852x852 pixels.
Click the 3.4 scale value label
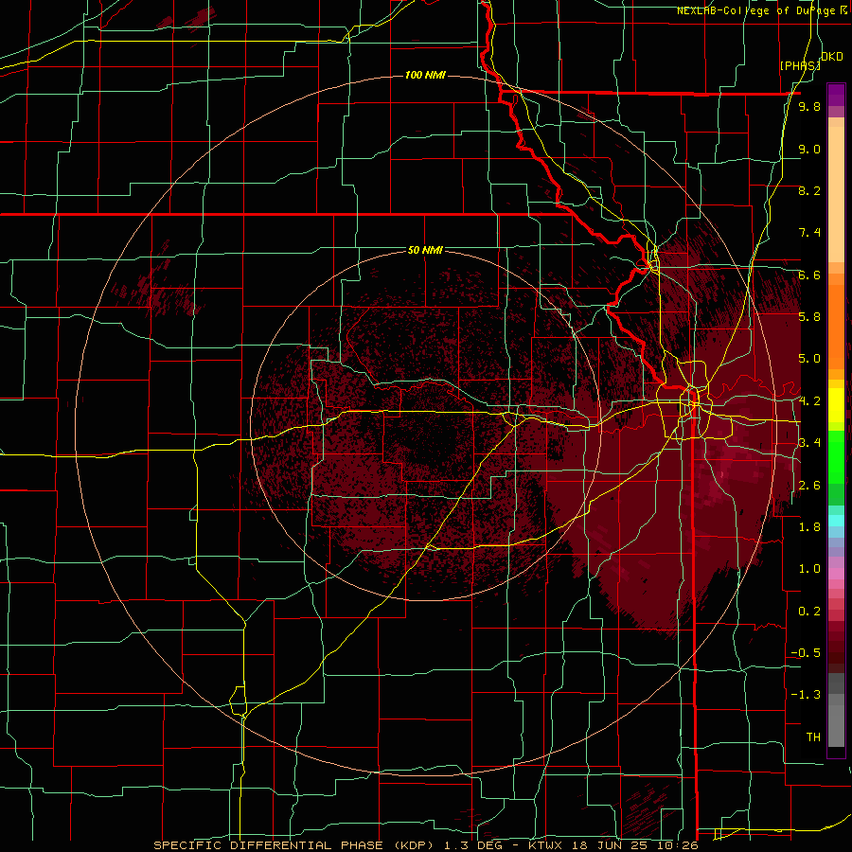809,443
